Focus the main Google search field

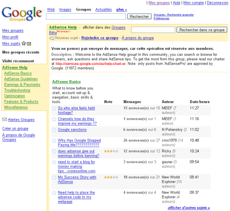tap(86, 17)
